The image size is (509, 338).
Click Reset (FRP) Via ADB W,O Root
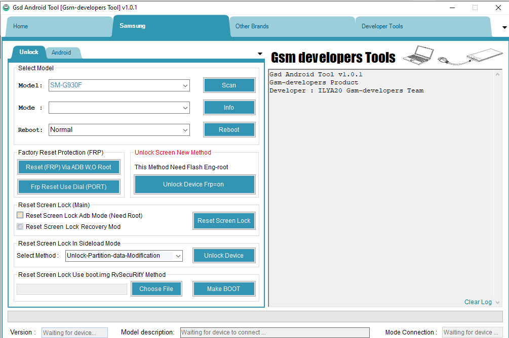tap(68, 167)
